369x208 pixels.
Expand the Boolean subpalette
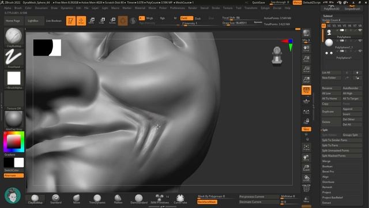pyautogui.click(x=327, y=166)
